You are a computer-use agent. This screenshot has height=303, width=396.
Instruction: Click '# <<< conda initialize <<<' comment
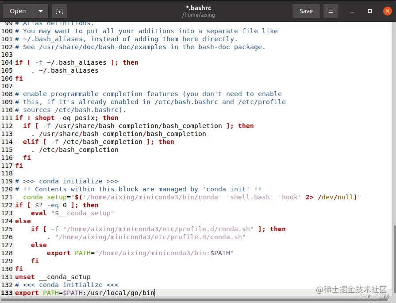67,285
